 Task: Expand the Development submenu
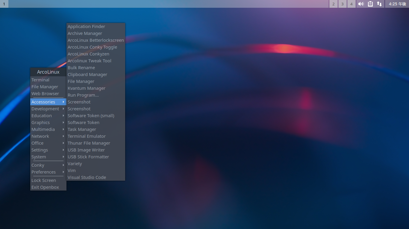tap(48, 109)
